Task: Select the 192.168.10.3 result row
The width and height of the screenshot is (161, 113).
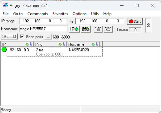Action: (55, 52)
